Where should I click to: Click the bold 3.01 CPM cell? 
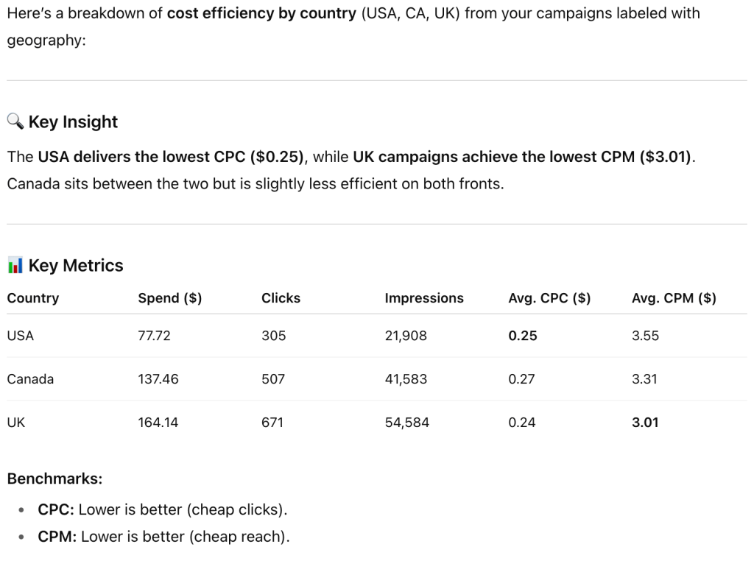pos(645,423)
